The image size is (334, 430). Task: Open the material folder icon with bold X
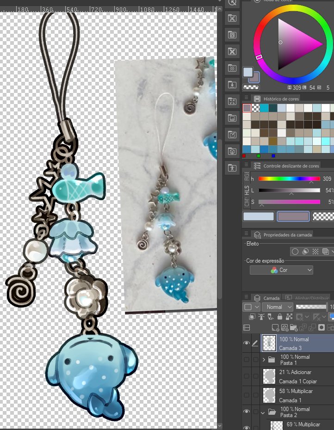(x=232, y=52)
